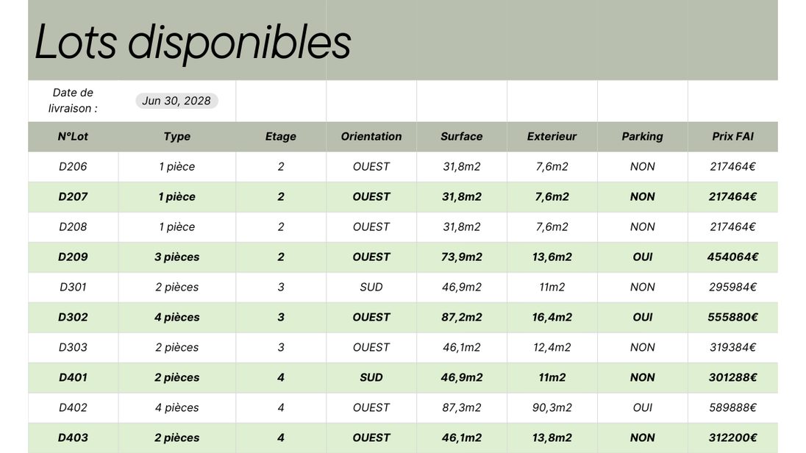Click the 454064€ price cell
The image size is (806, 453).
tap(732, 257)
